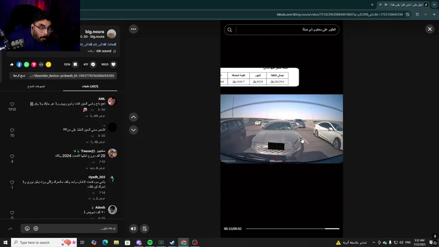Open big.noura profile name link
439x247 pixels.
click(x=94, y=32)
